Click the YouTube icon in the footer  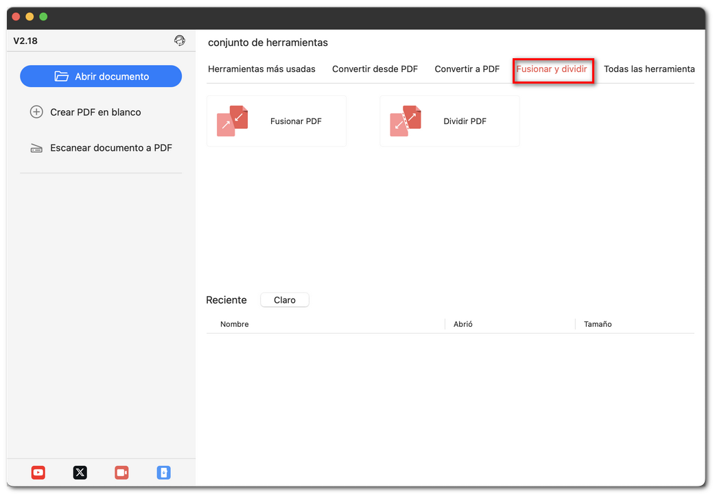coord(38,473)
